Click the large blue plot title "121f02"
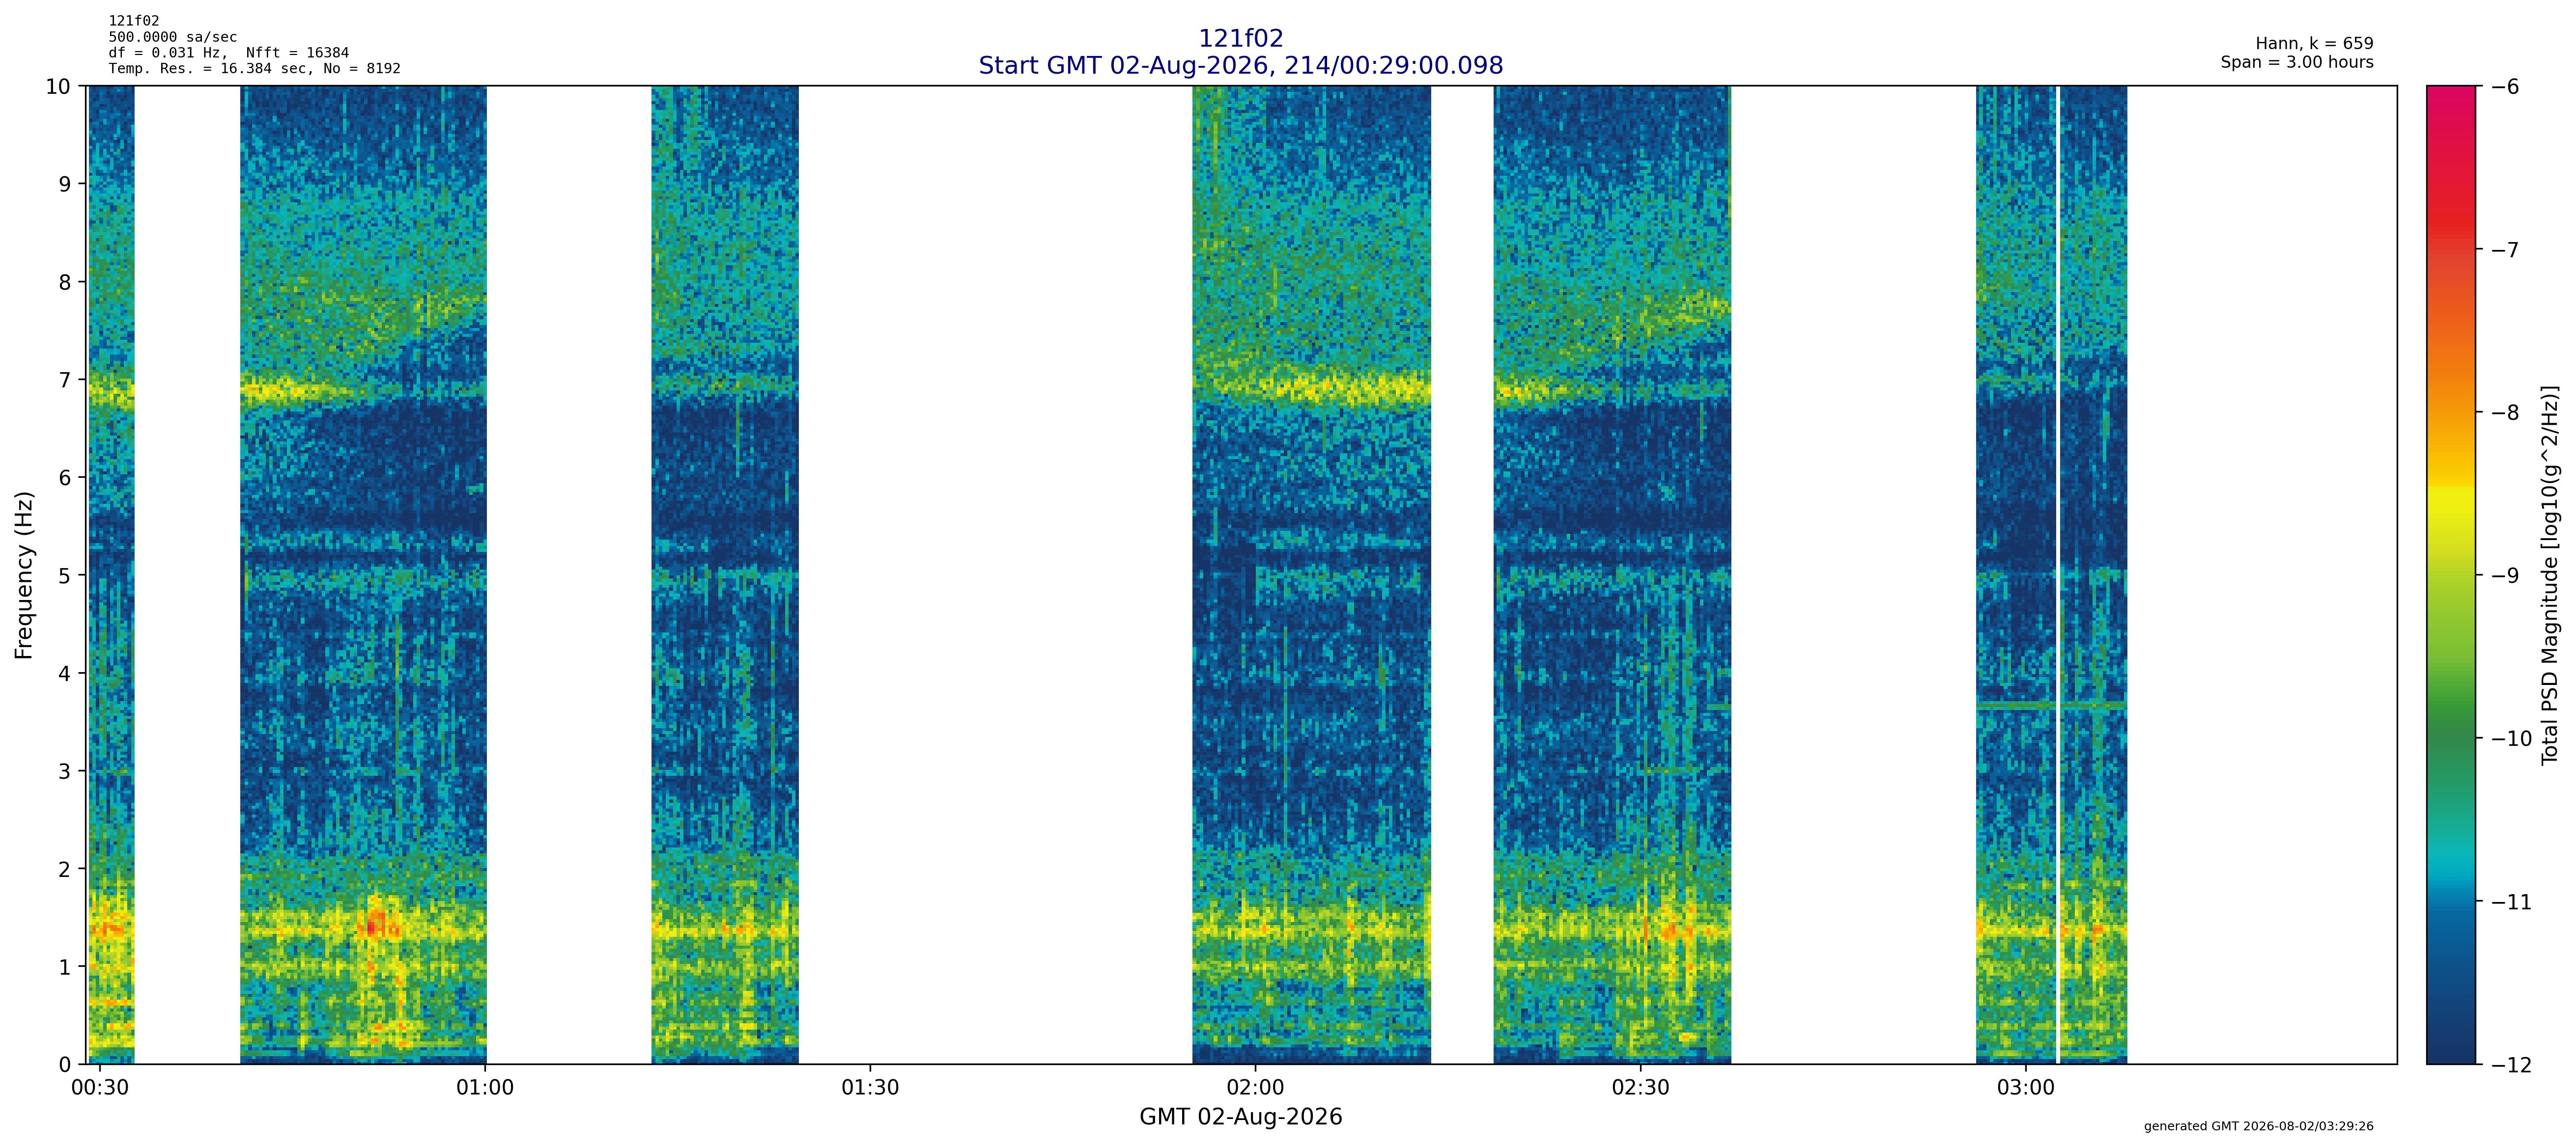Image resolution: width=2576 pixels, height=1147 pixels. click(x=1240, y=38)
